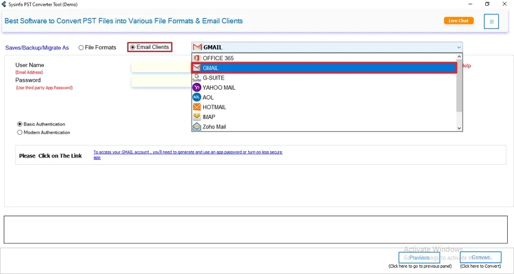Click the Gmail envelope icon in list
Image resolution: width=514 pixels, height=274 pixels.
pyautogui.click(x=197, y=68)
